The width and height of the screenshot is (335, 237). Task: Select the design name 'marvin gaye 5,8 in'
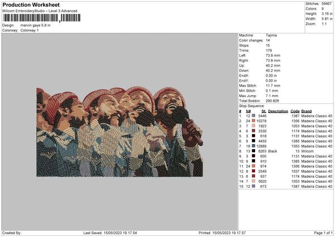(36, 25)
